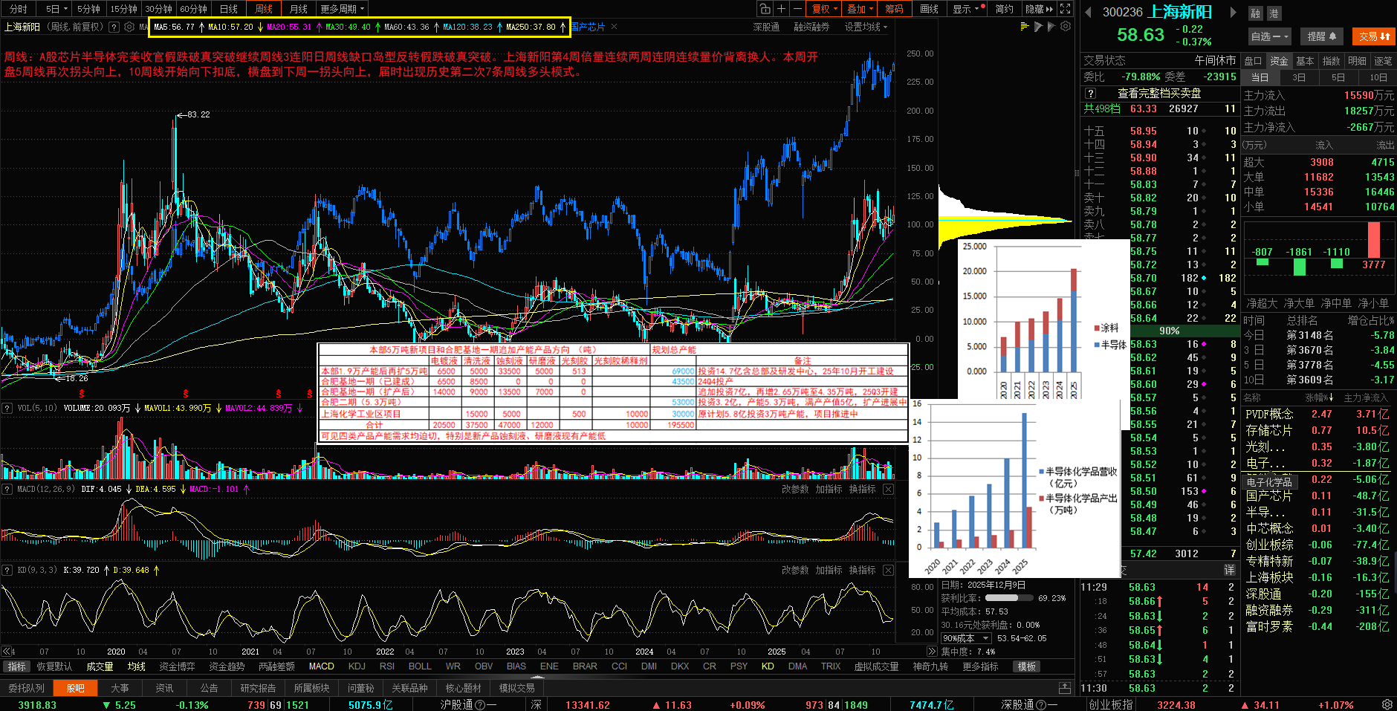Select the 明细 tab in side panel
1397x711 pixels.
click(x=1357, y=61)
